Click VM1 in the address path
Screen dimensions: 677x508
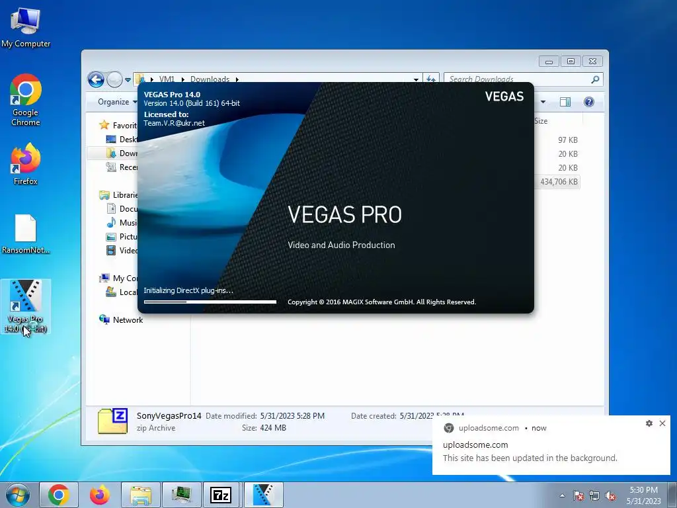pyautogui.click(x=167, y=79)
